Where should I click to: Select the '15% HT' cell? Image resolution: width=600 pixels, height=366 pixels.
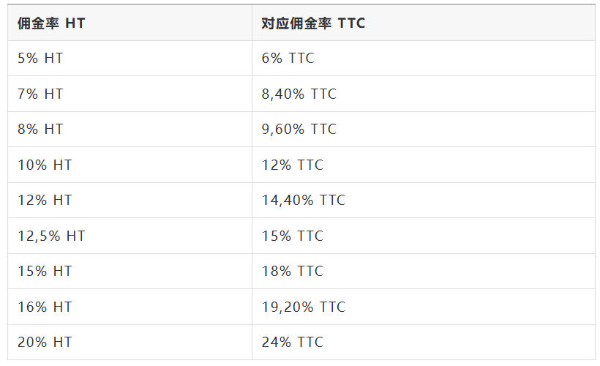pos(45,271)
